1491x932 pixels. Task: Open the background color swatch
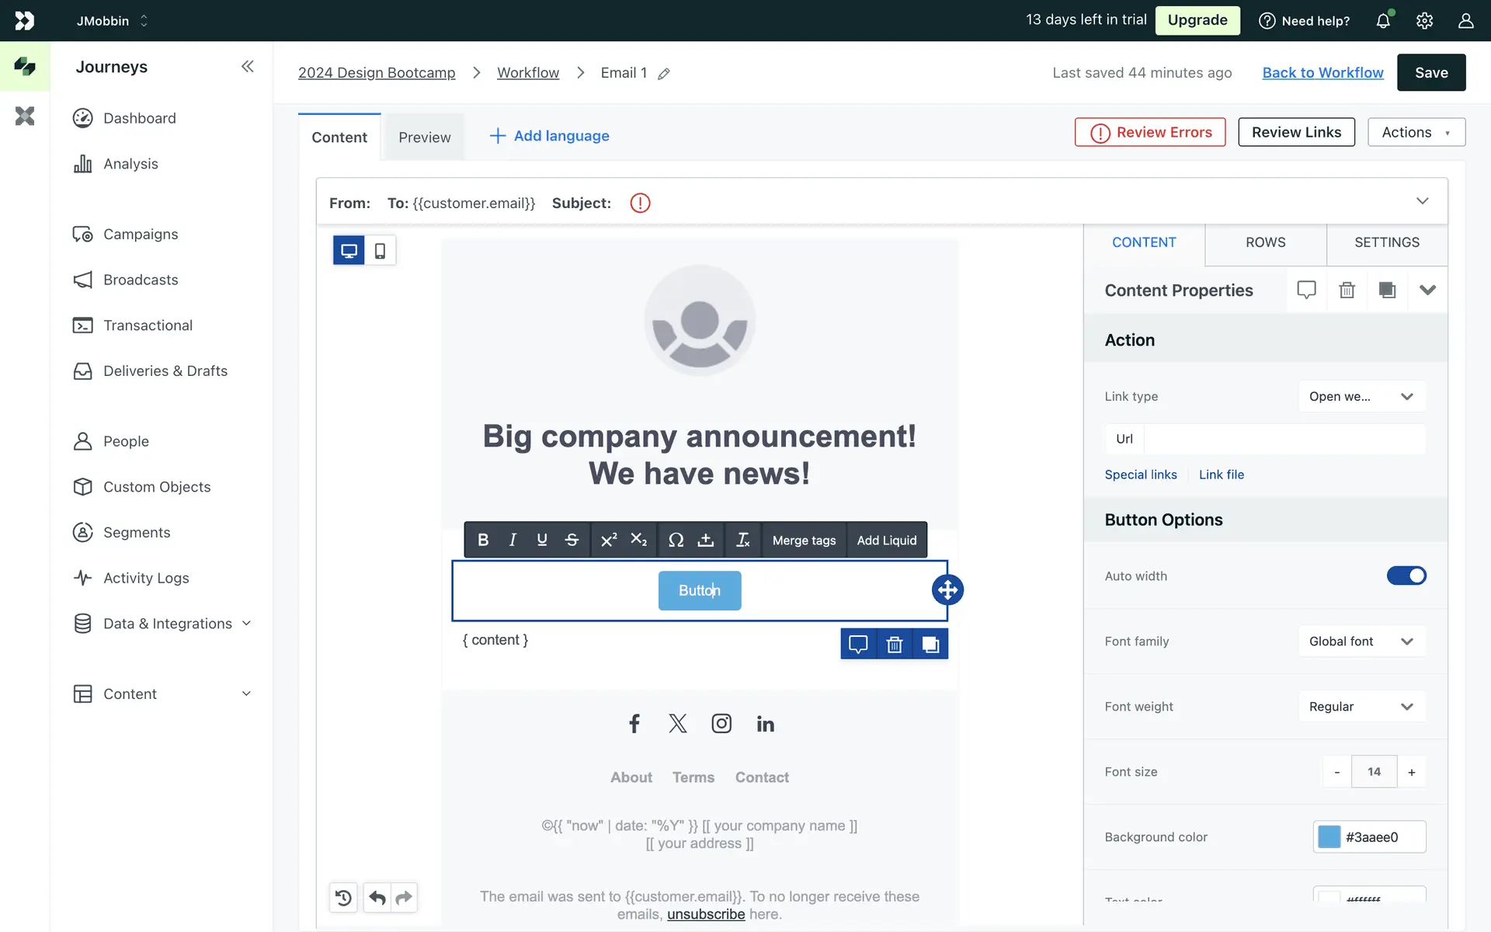(x=1329, y=836)
